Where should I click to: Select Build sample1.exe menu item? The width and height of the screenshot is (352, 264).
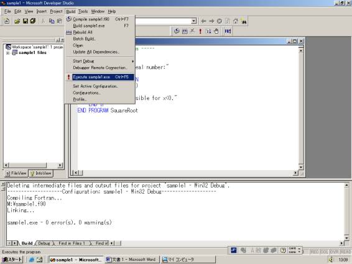point(100,26)
